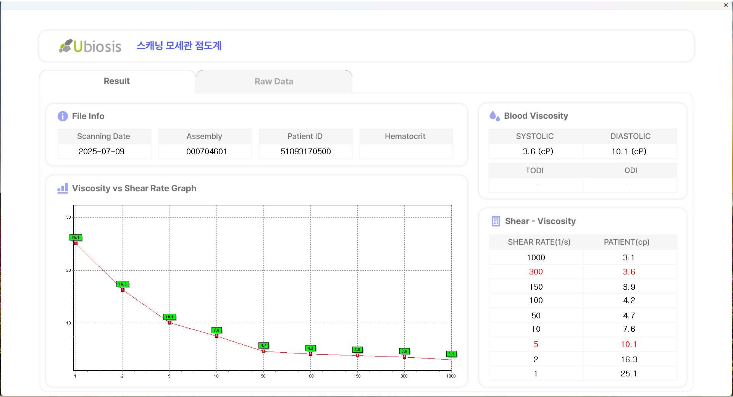
Task: Close the viscosity result window
Action: point(726,5)
